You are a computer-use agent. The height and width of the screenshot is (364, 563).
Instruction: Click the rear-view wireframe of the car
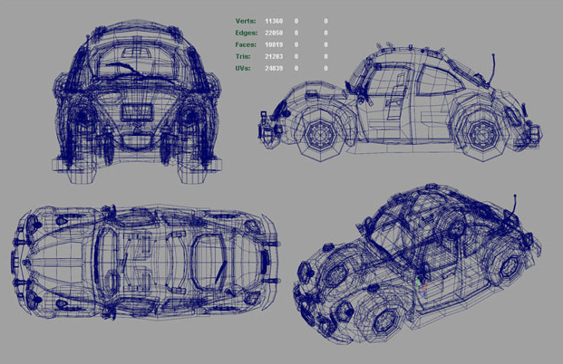[x=137, y=102]
